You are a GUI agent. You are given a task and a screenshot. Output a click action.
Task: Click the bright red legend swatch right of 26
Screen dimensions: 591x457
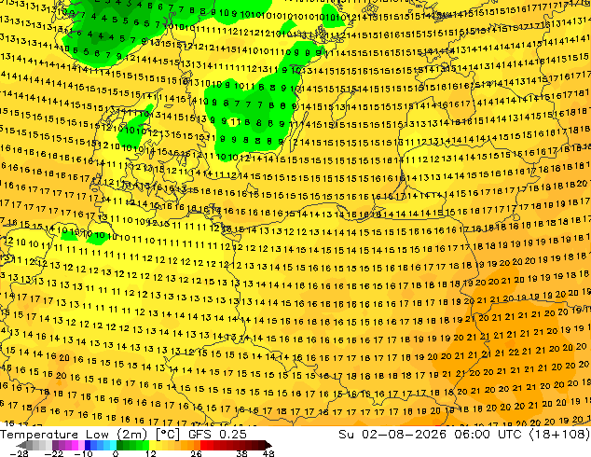[203, 445]
